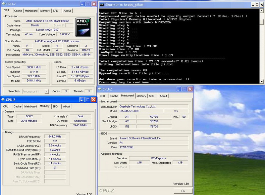Viewport: 265px width, 195px height.
Task: Close the hexus_pifast console window
Action: [x=262, y=5]
